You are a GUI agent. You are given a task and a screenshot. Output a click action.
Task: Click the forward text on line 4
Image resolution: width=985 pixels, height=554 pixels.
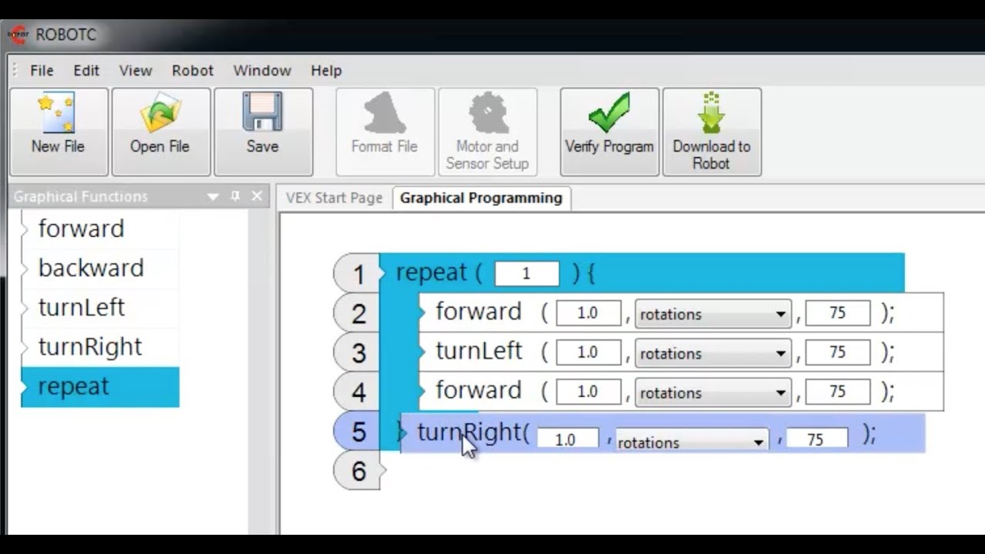point(479,390)
